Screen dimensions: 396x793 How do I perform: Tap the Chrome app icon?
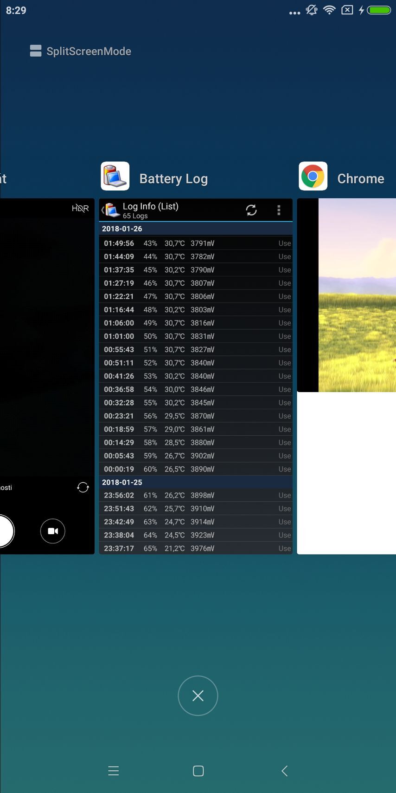(x=313, y=177)
